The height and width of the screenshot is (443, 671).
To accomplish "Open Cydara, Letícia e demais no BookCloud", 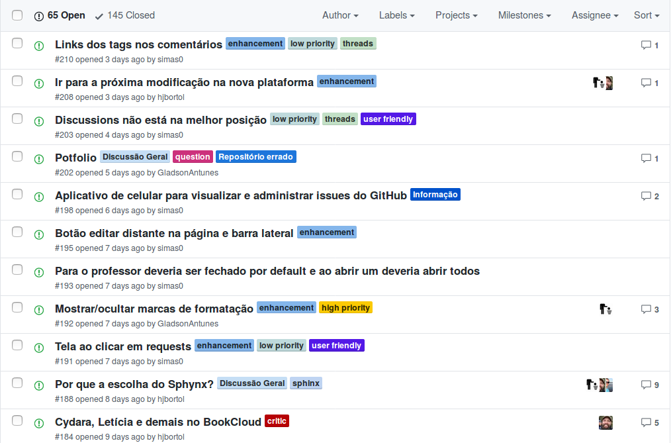I will click(x=158, y=422).
